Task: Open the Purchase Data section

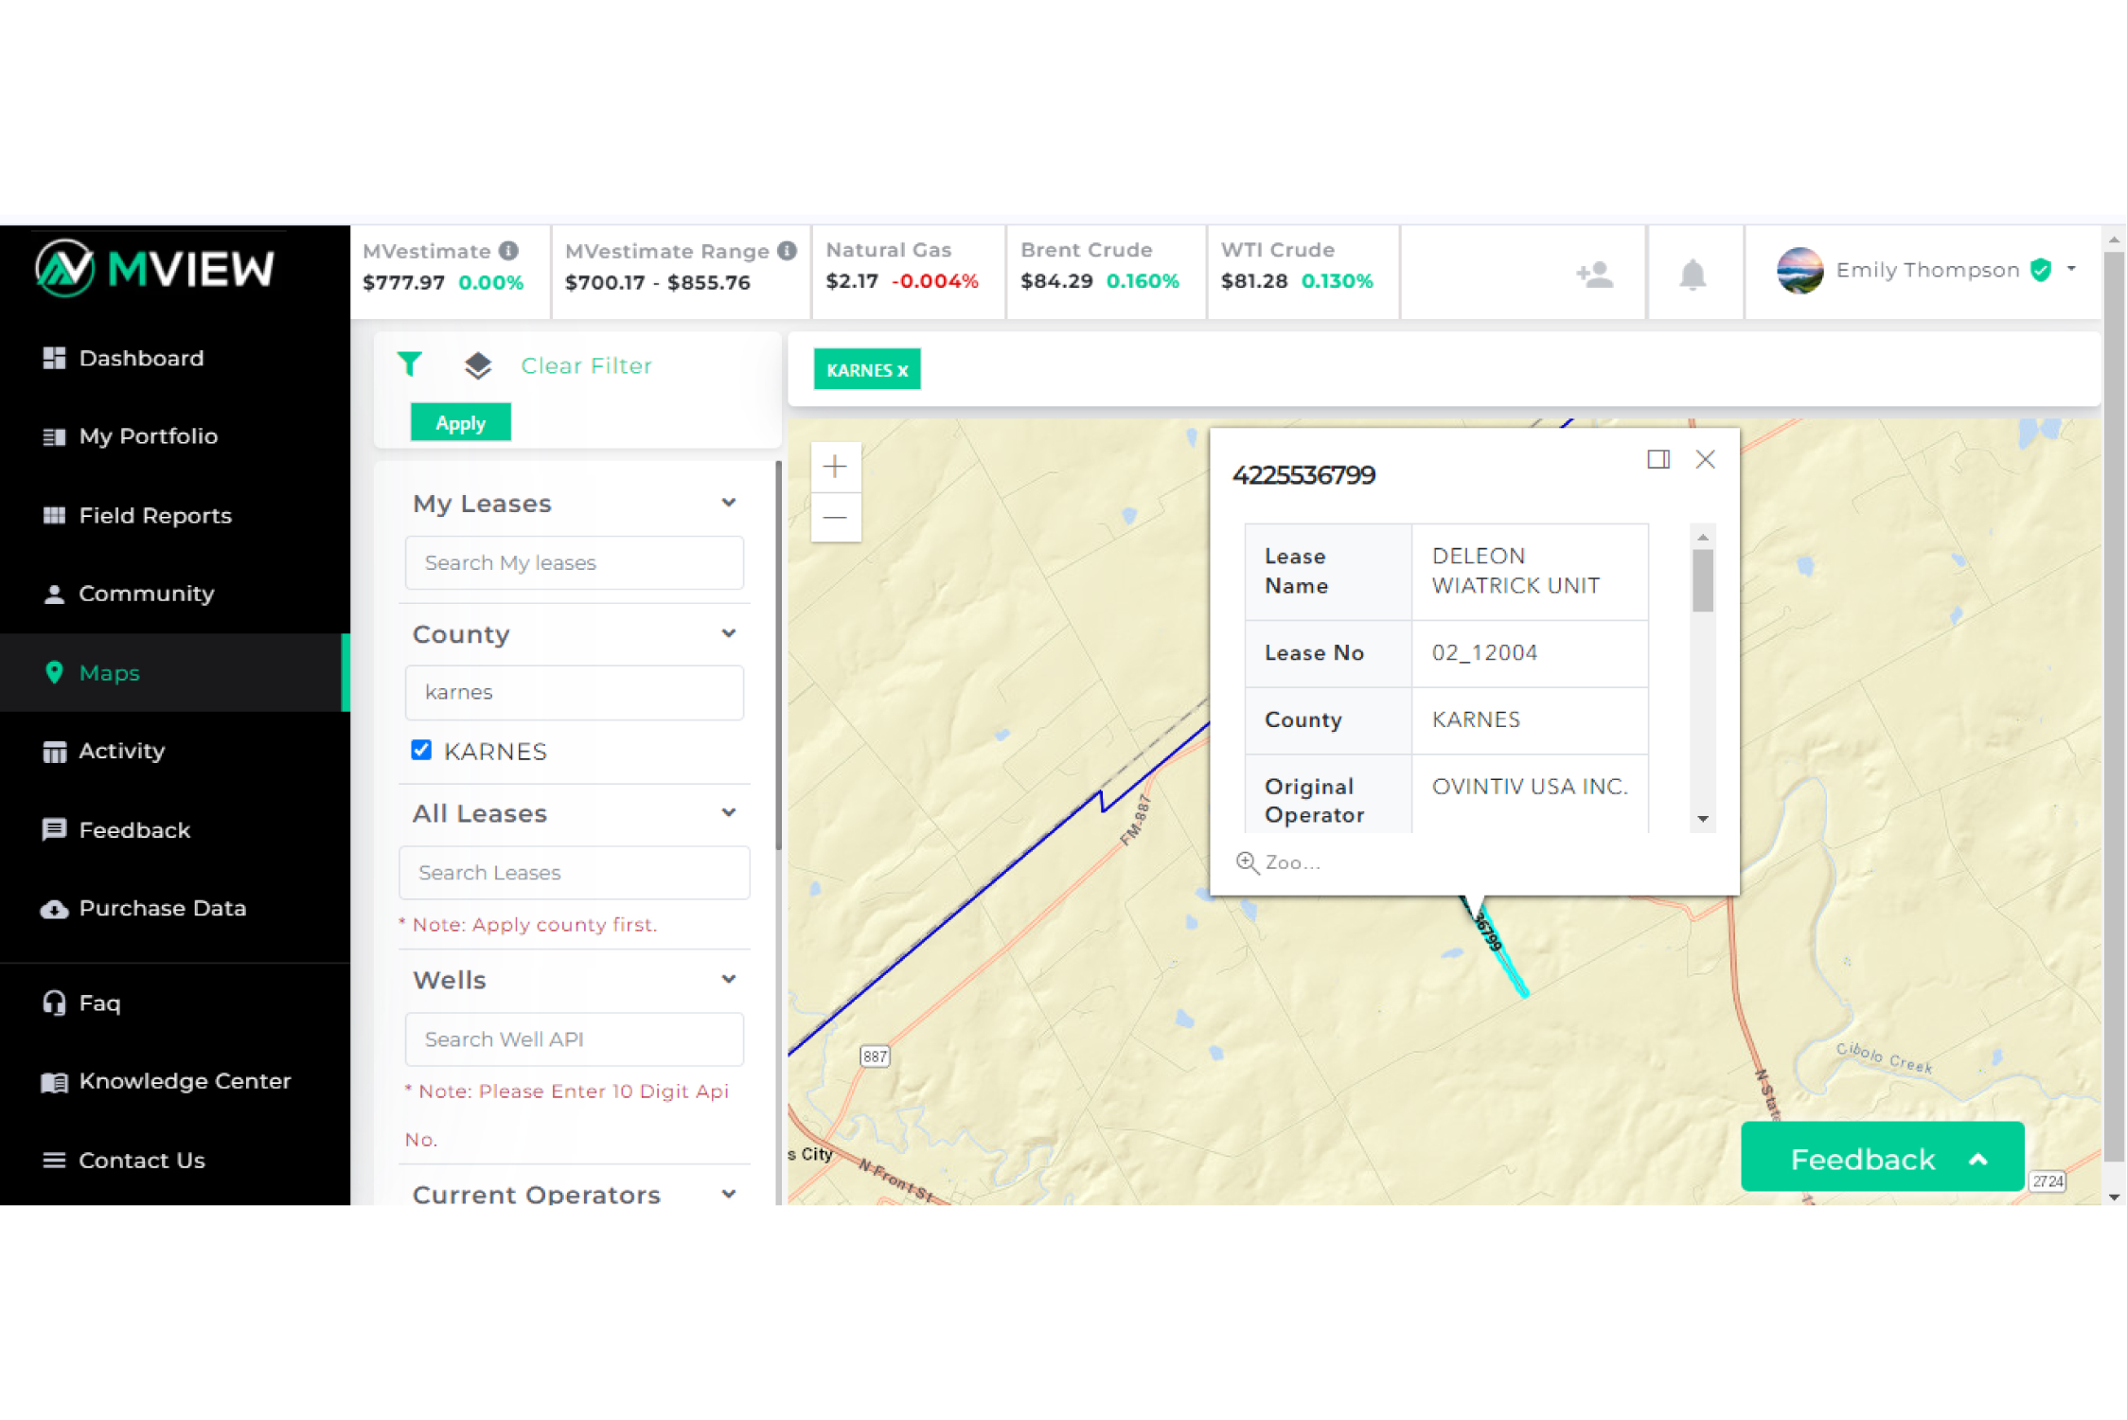Action: 162,908
